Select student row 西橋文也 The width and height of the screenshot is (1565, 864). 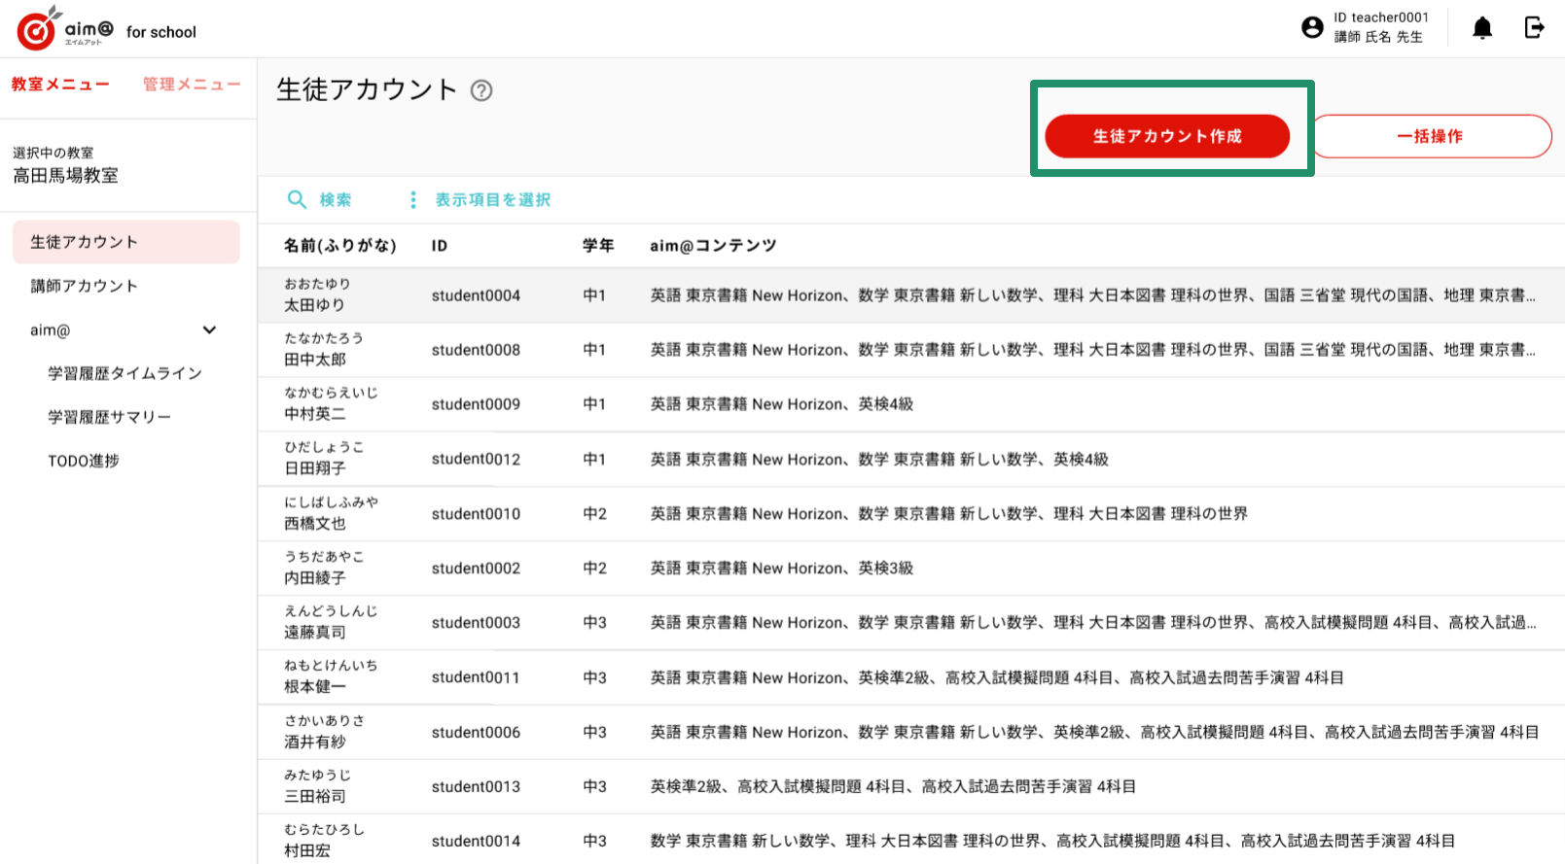pos(911,513)
